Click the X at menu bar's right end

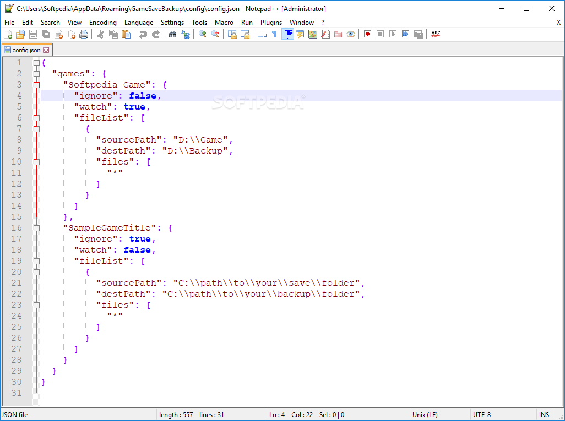click(x=558, y=23)
